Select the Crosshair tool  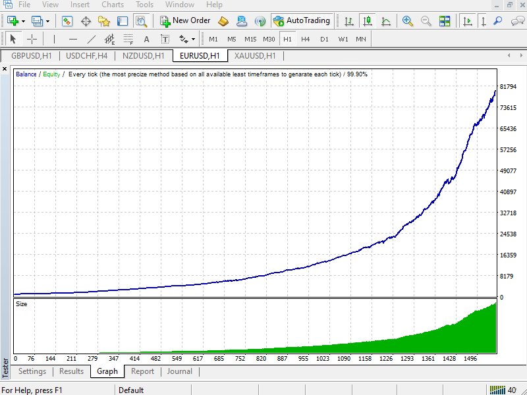coord(32,39)
